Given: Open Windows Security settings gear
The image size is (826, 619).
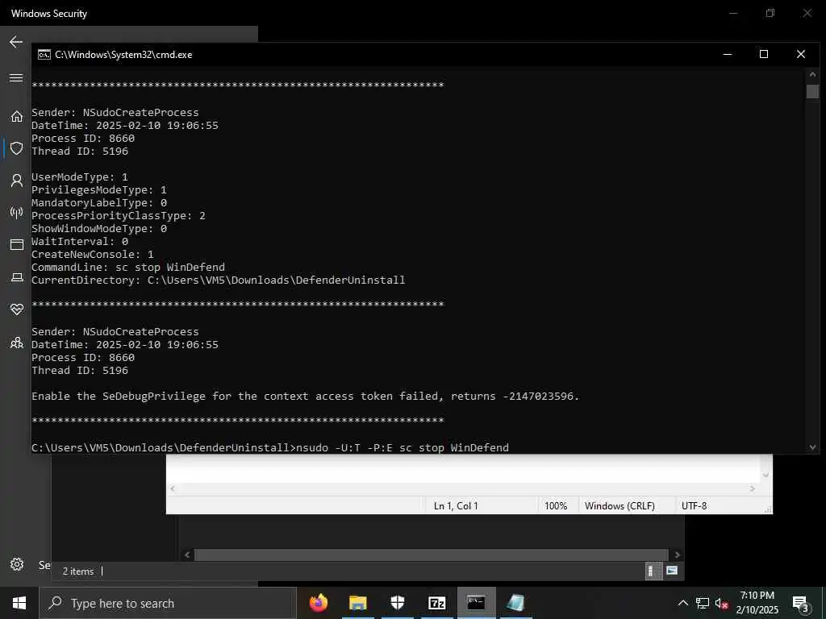Looking at the screenshot, I should (17, 564).
